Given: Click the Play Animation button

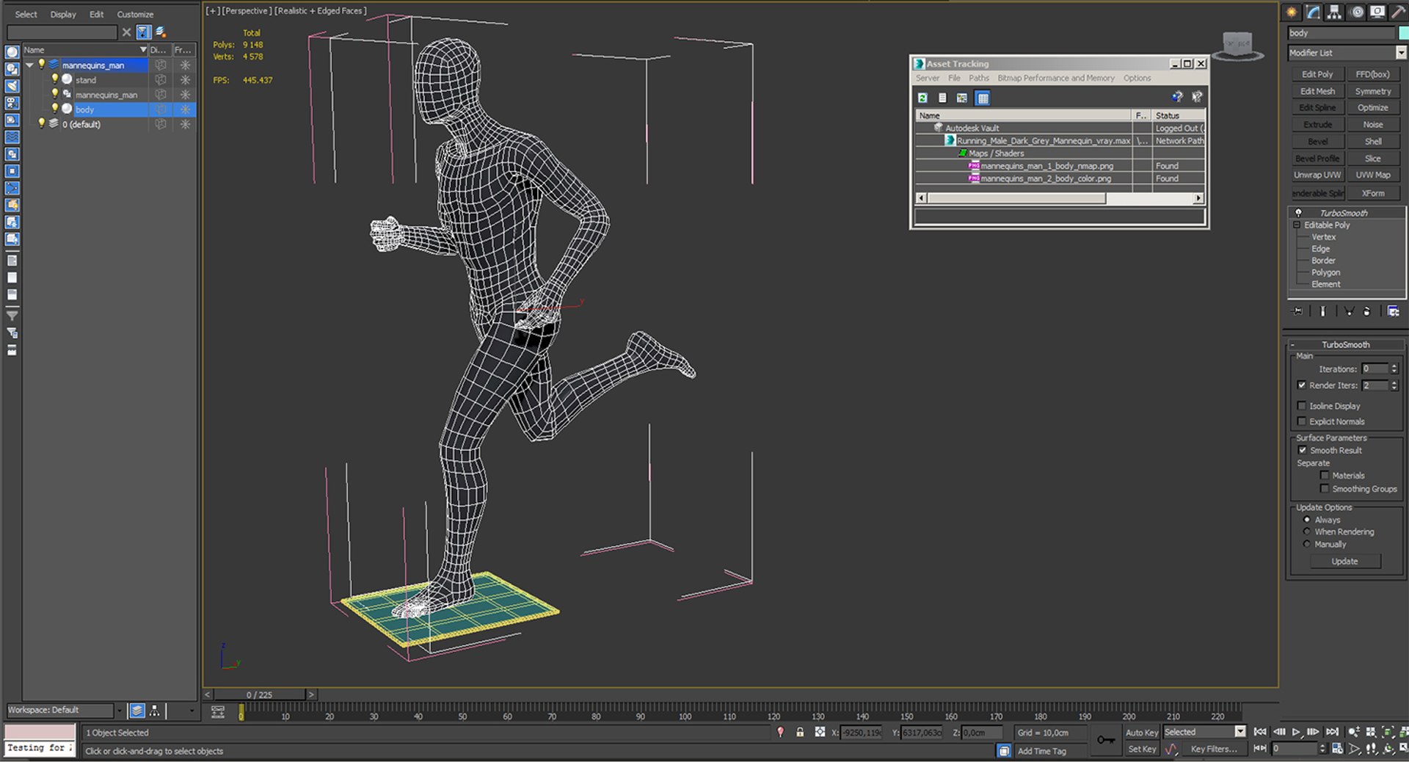Looking at the screenshot, I should [x=1296, y=732].
